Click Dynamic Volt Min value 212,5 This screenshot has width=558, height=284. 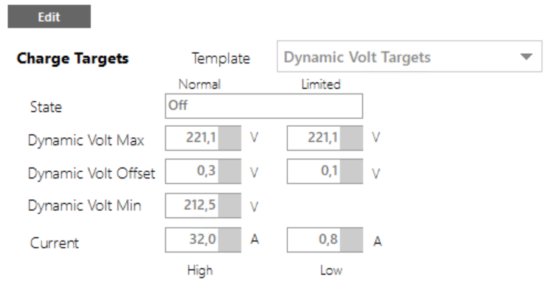click(x=192, y=206)
